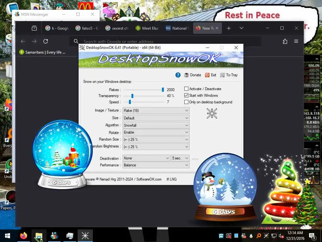Click the taskbar icon left of DesktopSnowOK
The width and height of the screenshot is (322, 242).
(x=69, y=236)
